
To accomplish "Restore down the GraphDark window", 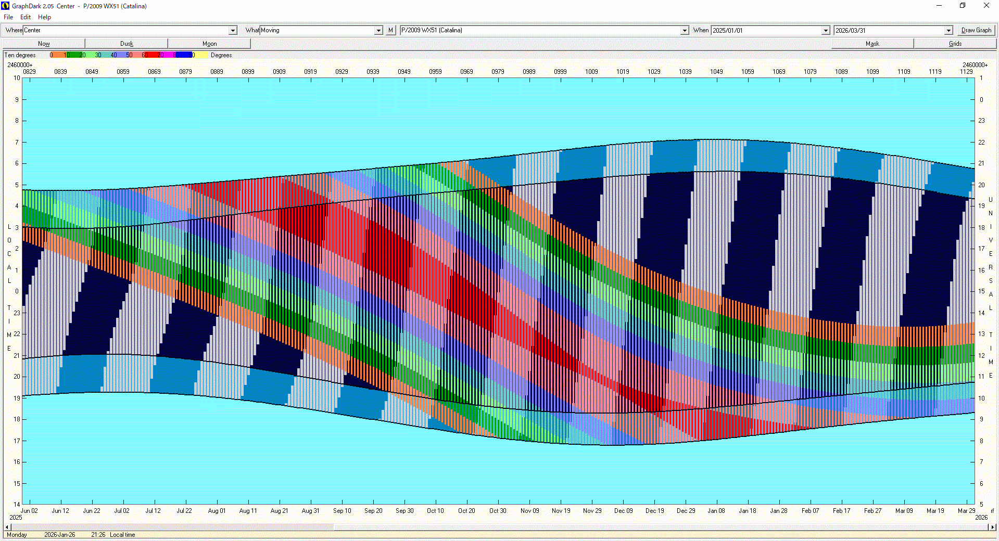I will [963, 6].
